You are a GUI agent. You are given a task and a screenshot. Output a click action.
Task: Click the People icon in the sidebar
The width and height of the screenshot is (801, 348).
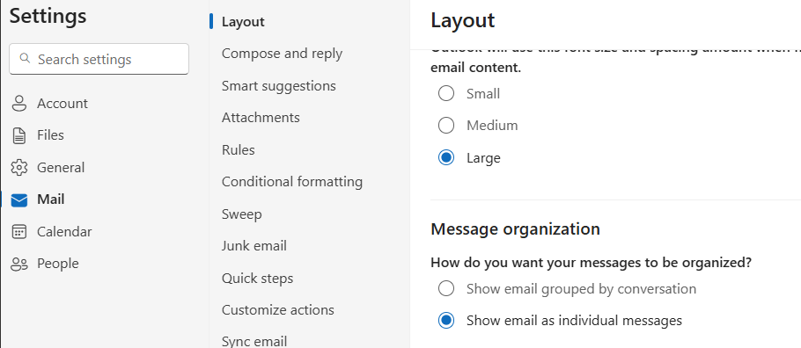[x=18, y=264]
